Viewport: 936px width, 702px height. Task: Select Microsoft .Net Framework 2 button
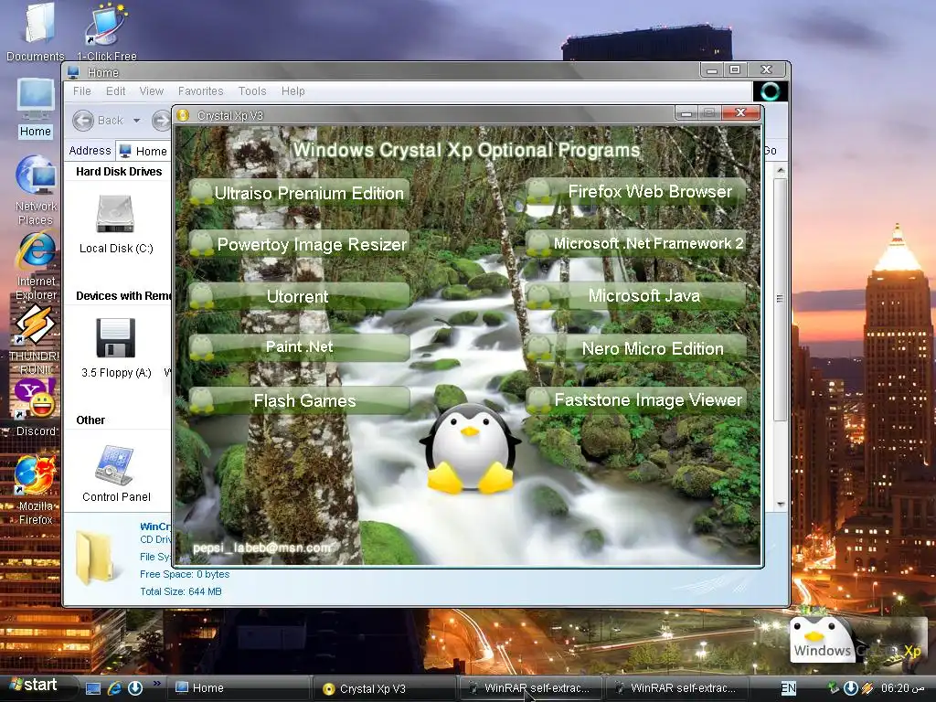point(636,243)
